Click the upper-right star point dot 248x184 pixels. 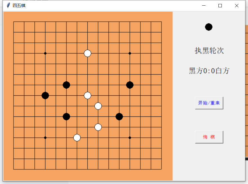pos(130,53)
